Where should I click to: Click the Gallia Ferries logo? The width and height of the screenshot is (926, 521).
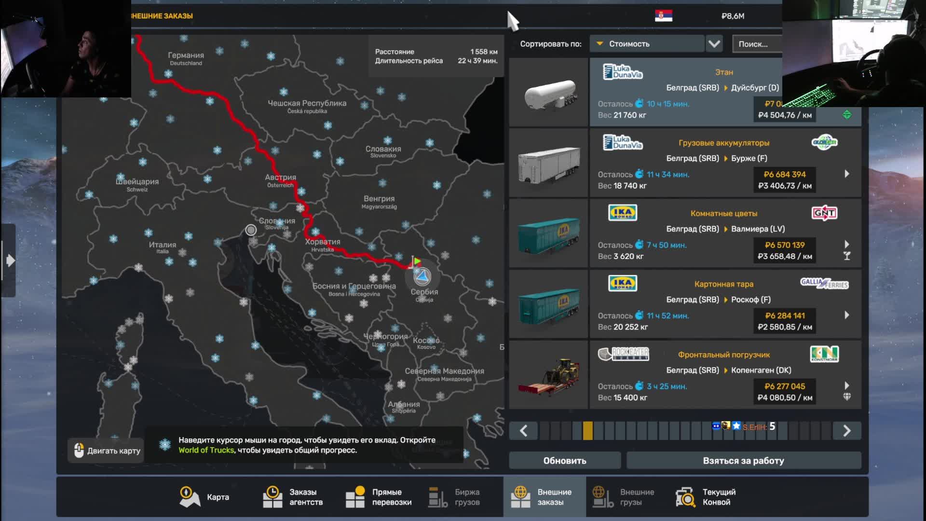point(824,283)
